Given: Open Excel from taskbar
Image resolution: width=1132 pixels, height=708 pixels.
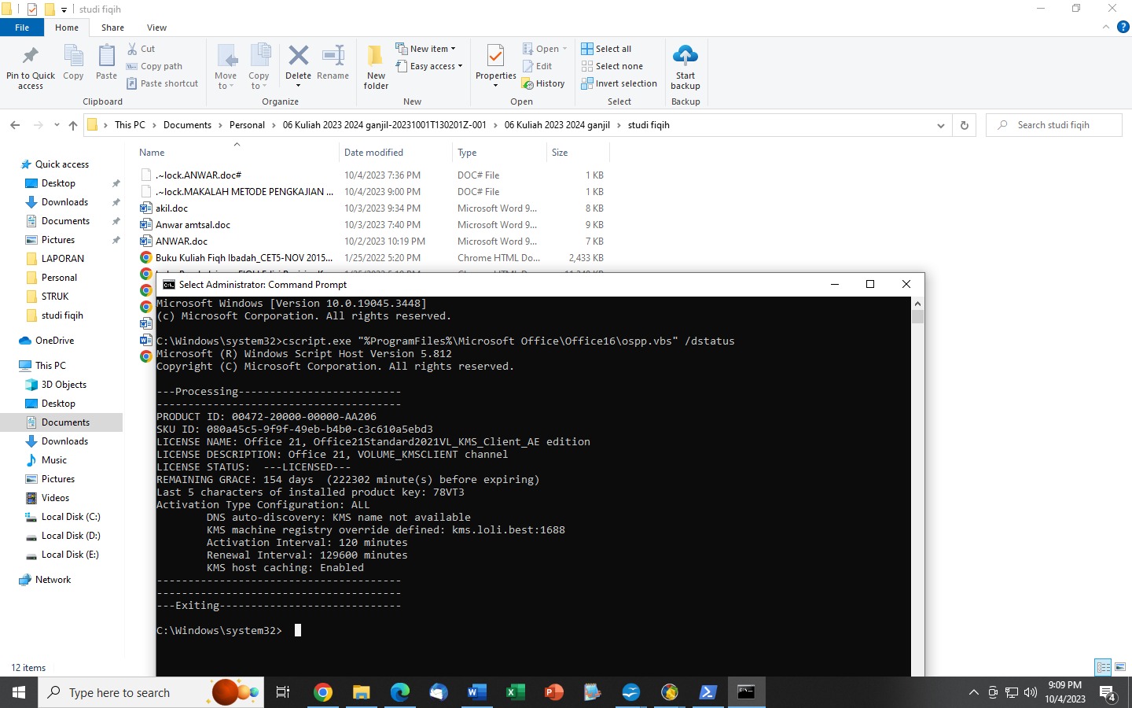Looking at the screenshot, I should pyautogui.click(x=515, y=692).
